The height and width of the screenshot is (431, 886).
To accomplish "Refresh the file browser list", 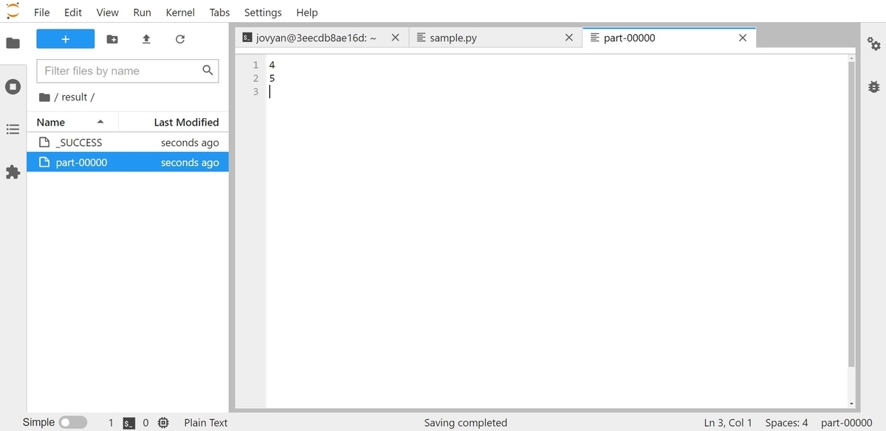I will [180, 39].
